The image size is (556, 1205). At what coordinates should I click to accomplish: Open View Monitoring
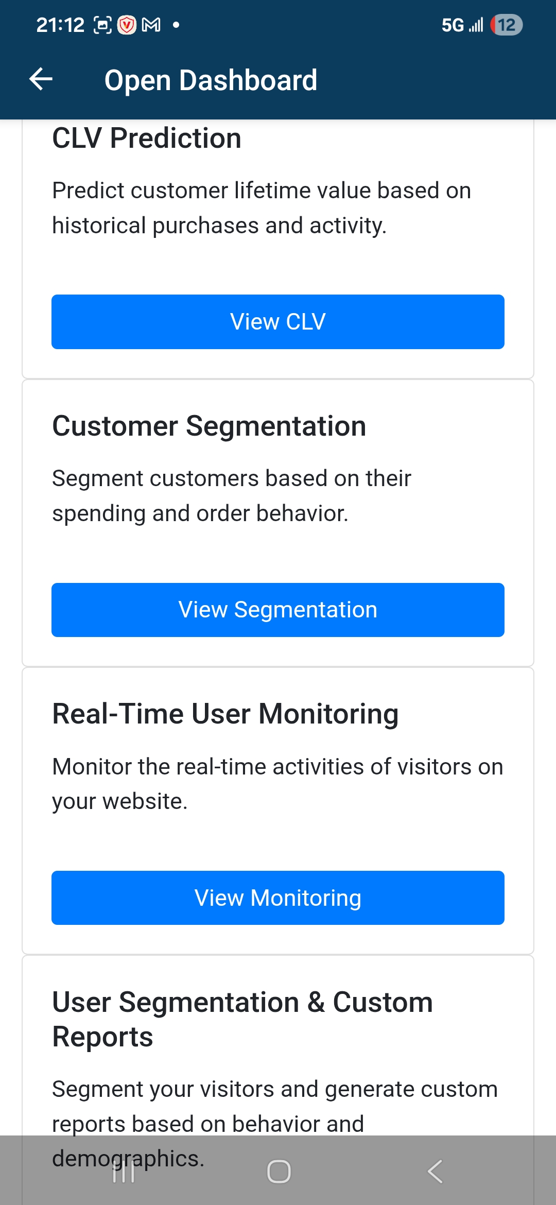click(277, 898)
